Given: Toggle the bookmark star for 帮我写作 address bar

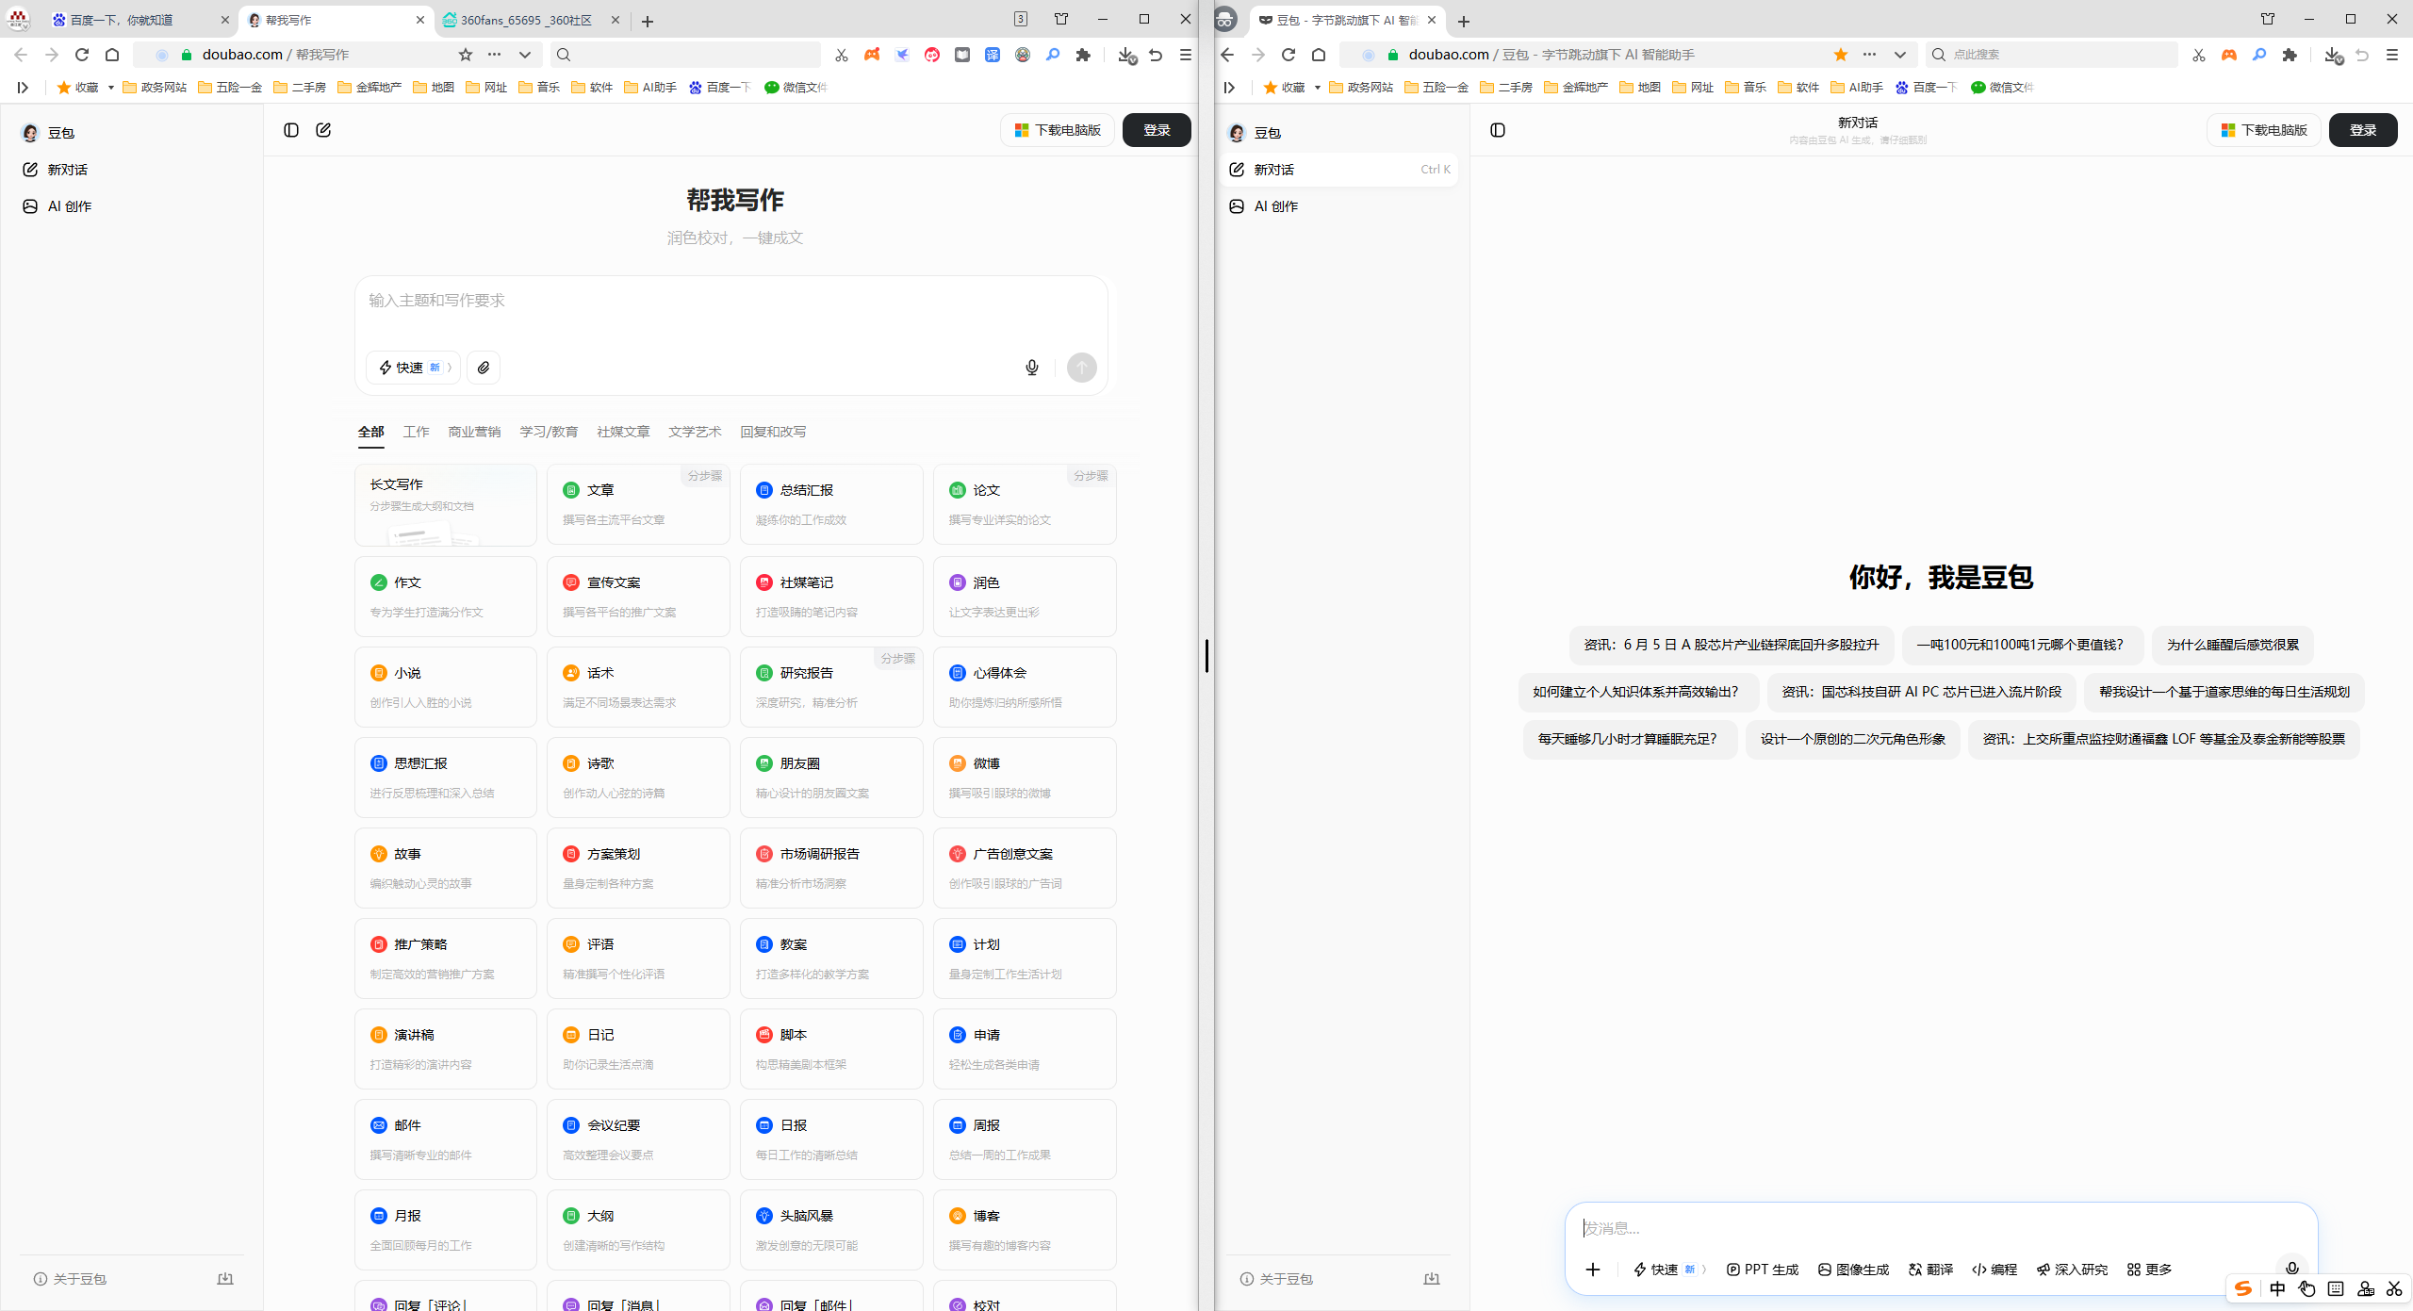Looking at the screenshot, I should pos(466,55).
